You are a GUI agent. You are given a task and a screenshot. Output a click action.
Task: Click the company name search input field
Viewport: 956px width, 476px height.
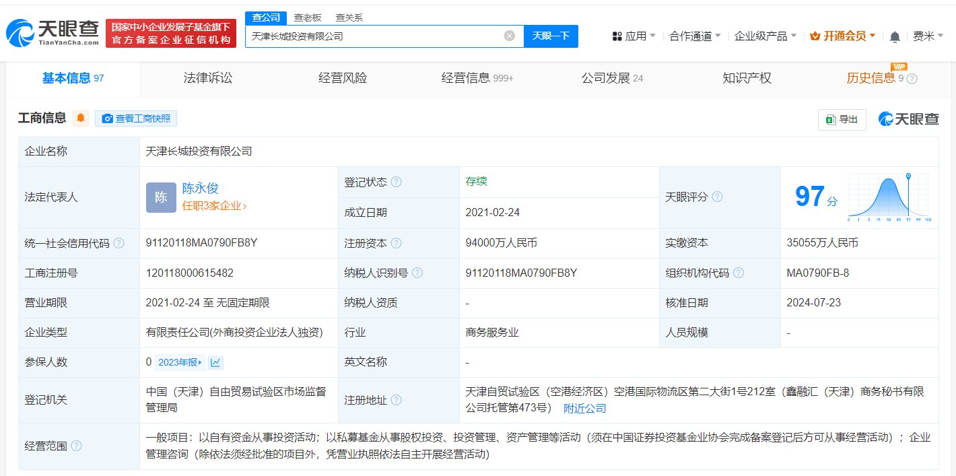click(x=374, y=36)
